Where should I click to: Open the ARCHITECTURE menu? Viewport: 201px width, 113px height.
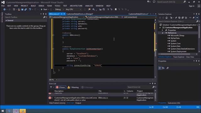[76, 6]
